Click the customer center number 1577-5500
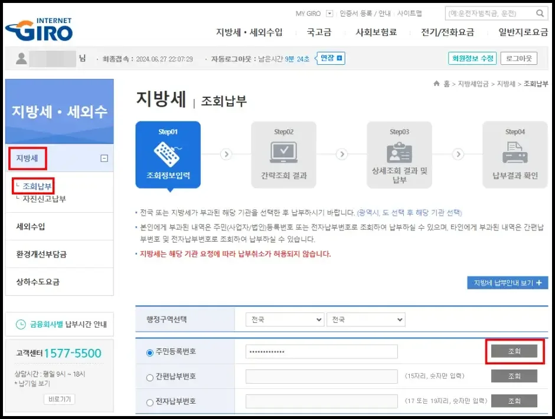This screenshot has width=555, height=419. pos(73,353)
